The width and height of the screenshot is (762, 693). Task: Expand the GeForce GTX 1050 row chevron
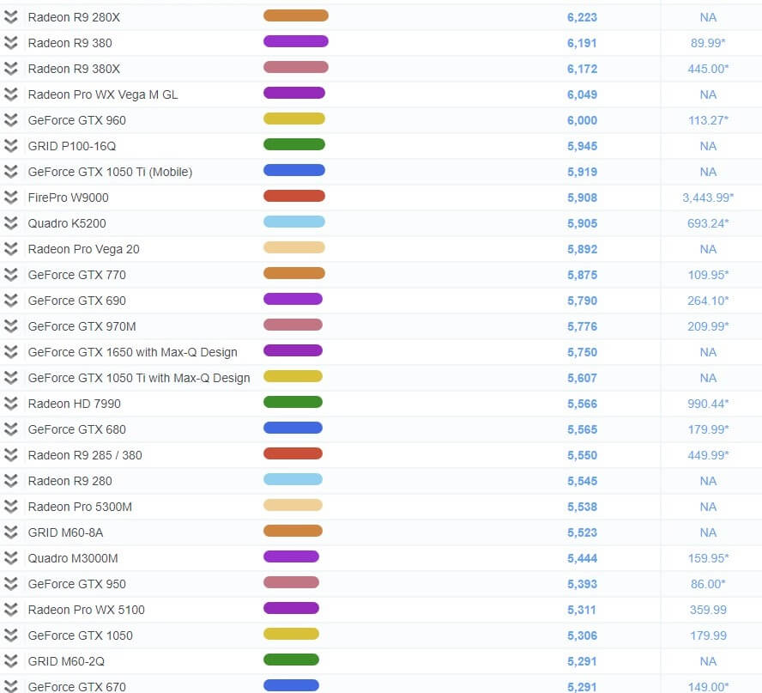[x=10, y=635]
